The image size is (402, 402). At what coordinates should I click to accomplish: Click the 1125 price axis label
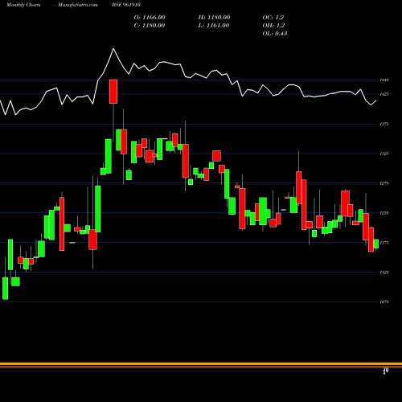click(x=384, y=273)
